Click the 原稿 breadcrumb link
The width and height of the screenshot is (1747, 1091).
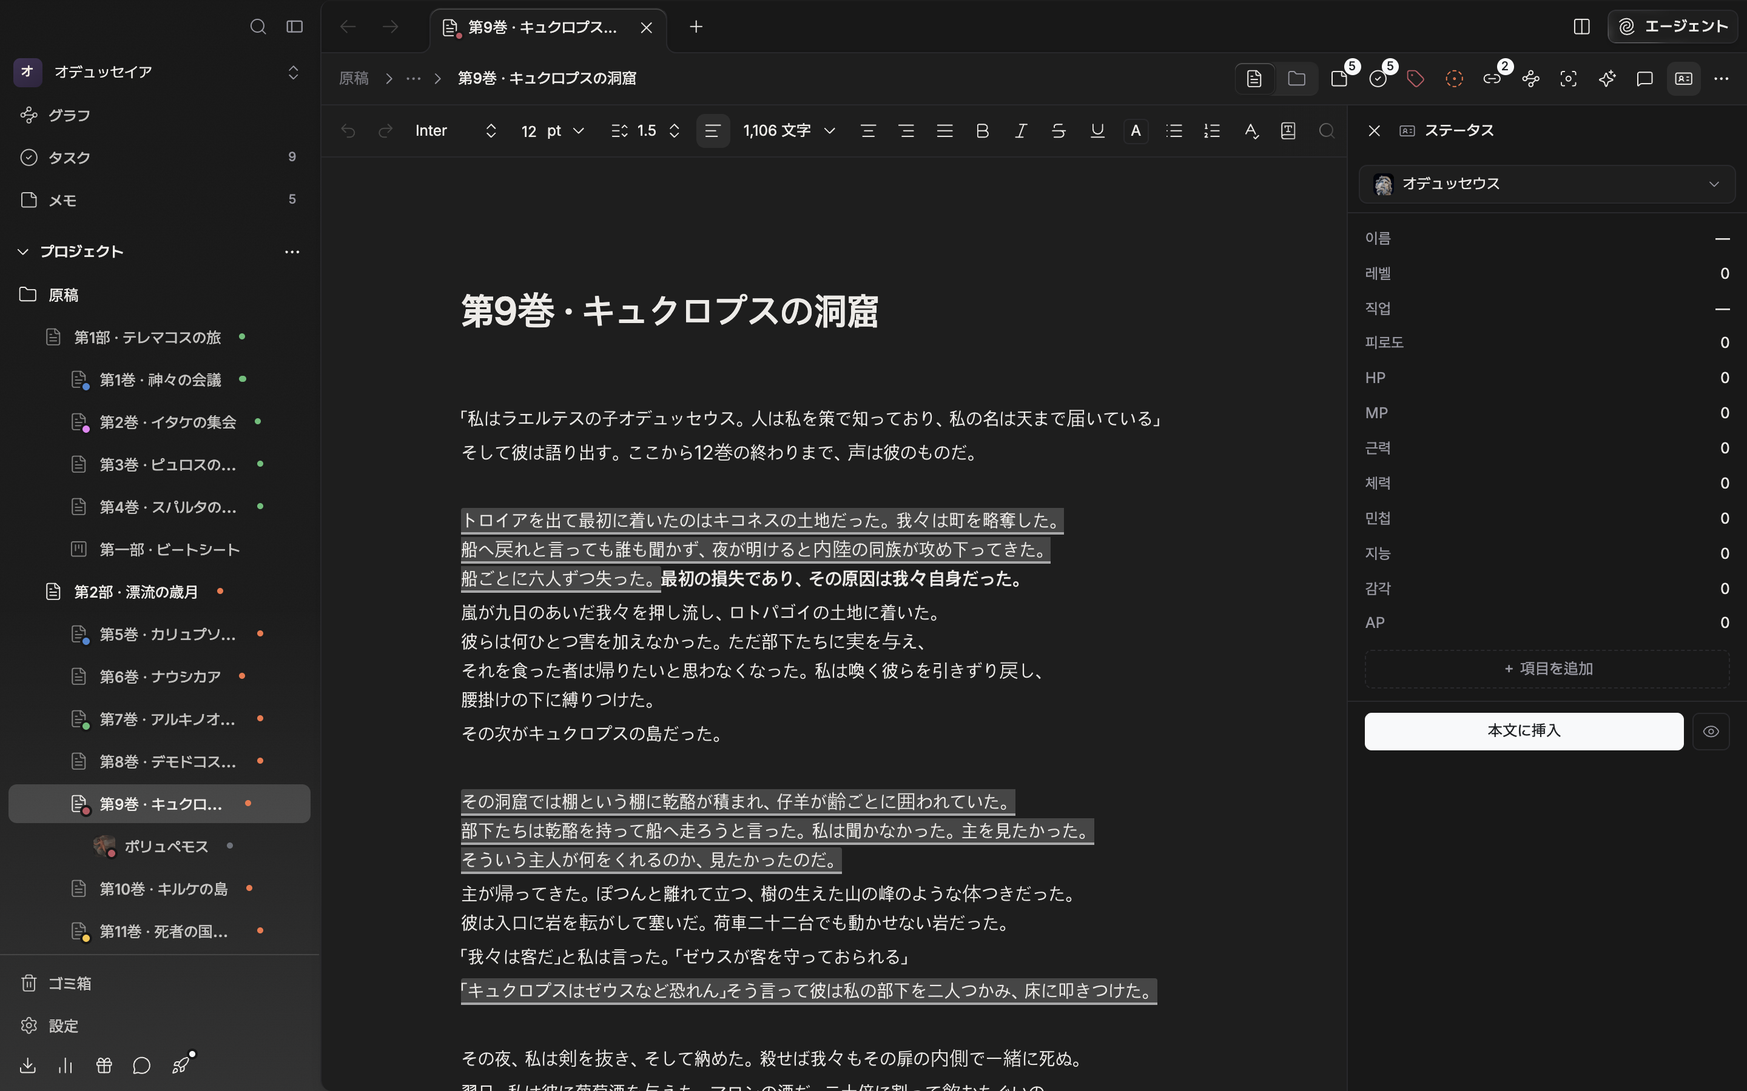pyautogui.click(x=354, y=79)
